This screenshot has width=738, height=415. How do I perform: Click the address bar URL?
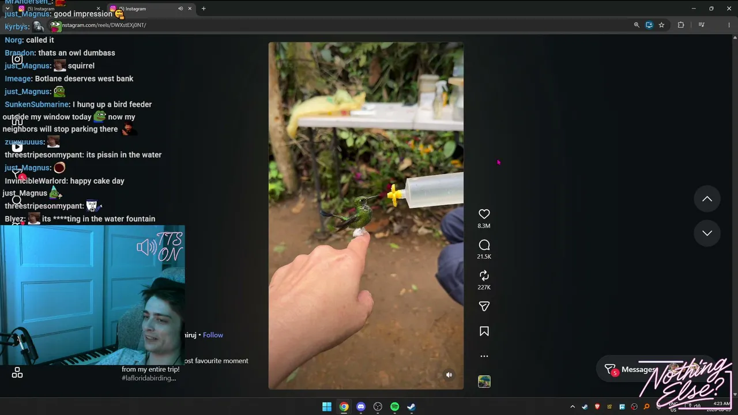point(104,25)
